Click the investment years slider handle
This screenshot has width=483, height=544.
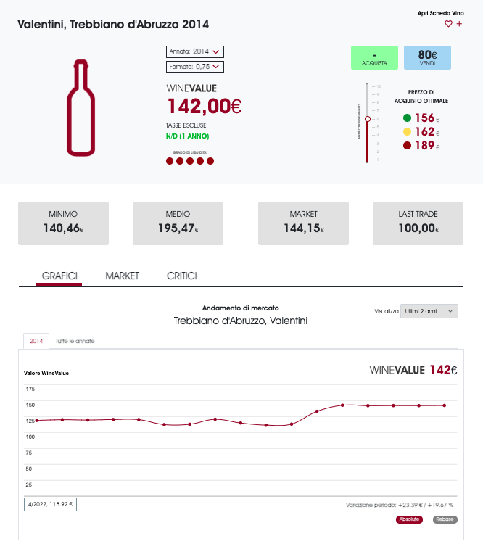(368, 119)
